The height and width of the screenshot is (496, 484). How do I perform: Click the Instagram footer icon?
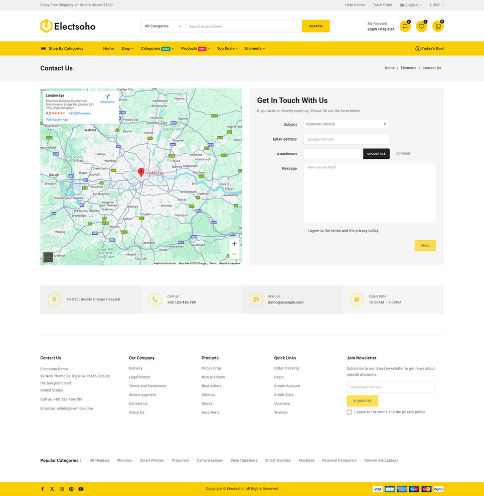pyautogui.click(x=62, y=489)
